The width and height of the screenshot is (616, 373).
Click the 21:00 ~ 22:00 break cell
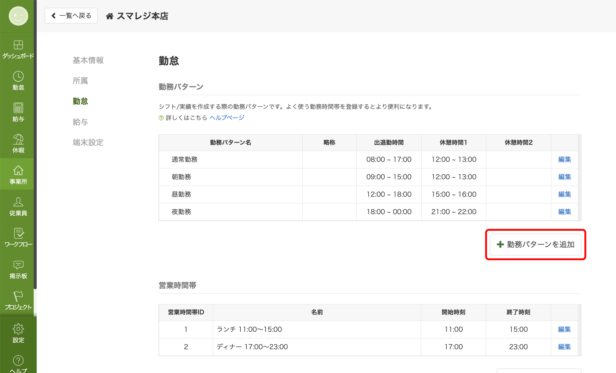coord(454,212)
